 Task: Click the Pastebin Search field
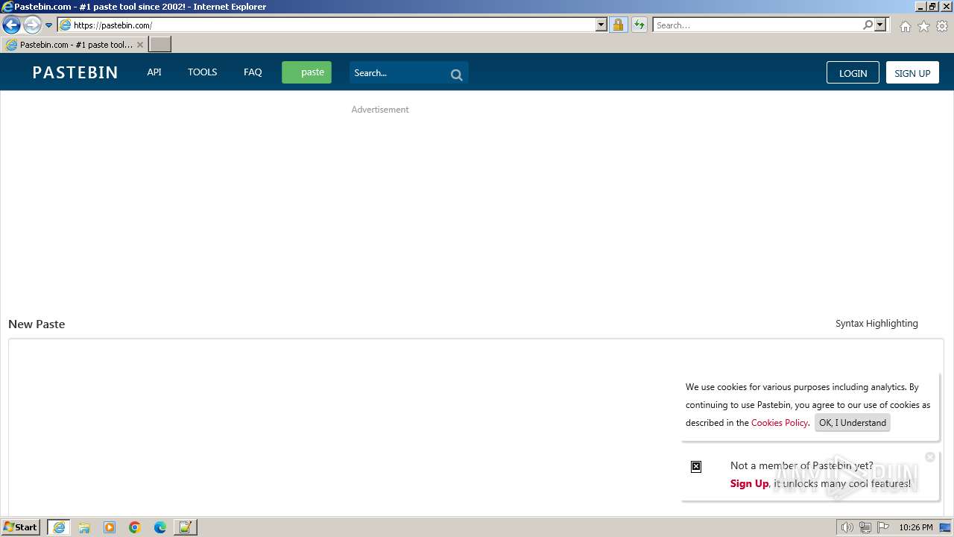click(x=399, y=73)
